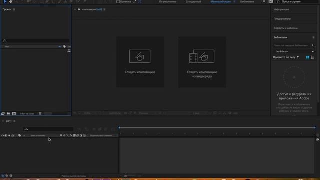Open the Просмотр по типу dropdown
The height and width of the screenshot is (180, 320).
tap(286, 57)
